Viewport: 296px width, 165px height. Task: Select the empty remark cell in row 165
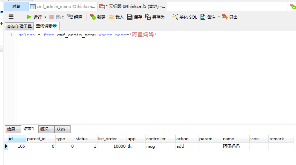pyautogui.click(x=281, y=146)
